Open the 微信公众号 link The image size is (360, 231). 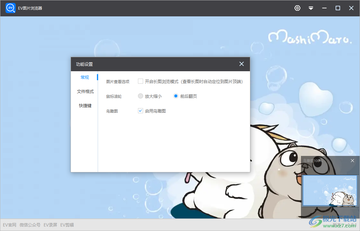click(x=30, y=225)
